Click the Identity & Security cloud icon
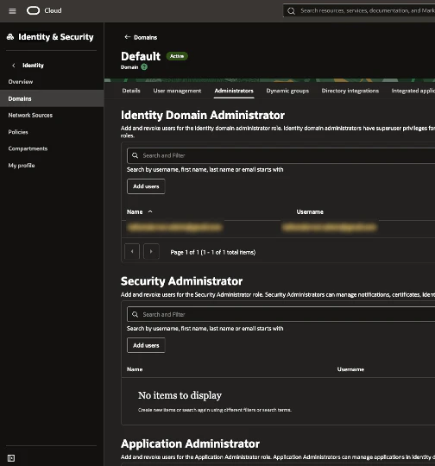Image resolution: width=435 pixels, height=466 pixels. [10, 37]
